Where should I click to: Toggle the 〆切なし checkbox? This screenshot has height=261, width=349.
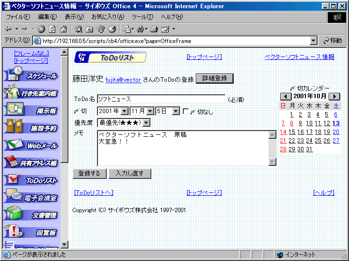pos(185,111)
